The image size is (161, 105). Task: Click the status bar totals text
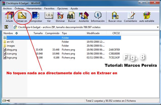coord(111,101)
